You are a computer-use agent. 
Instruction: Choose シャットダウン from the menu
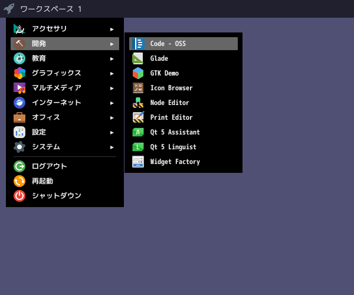[x=65, y=196]
